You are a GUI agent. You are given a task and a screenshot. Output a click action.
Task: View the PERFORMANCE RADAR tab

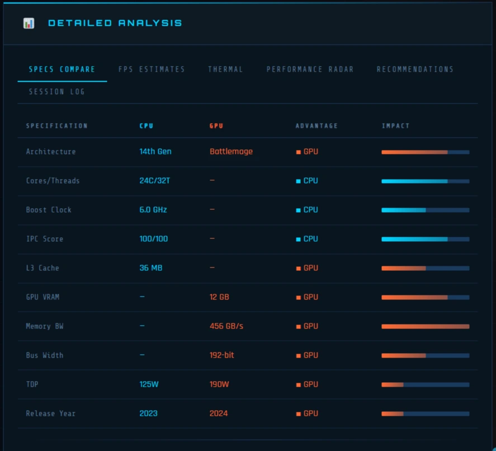point(310,69)
